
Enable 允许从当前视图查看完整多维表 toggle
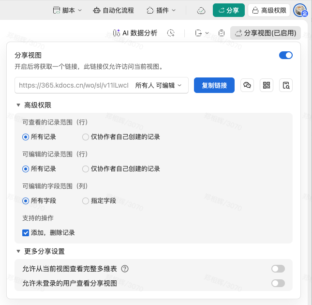[x=278, y=269]
